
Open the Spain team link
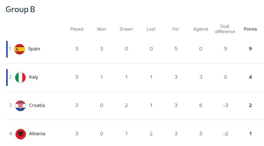tap(34, 49)
